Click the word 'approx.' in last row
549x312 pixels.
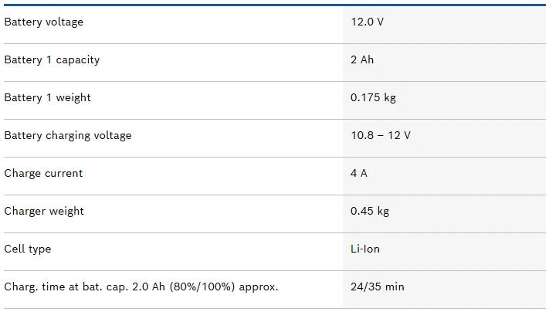[259, 287]
